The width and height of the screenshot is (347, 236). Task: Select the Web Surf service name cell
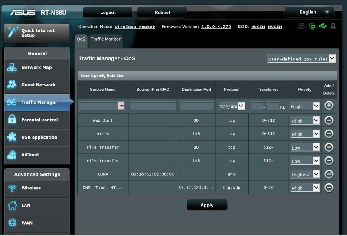(103, 120)
